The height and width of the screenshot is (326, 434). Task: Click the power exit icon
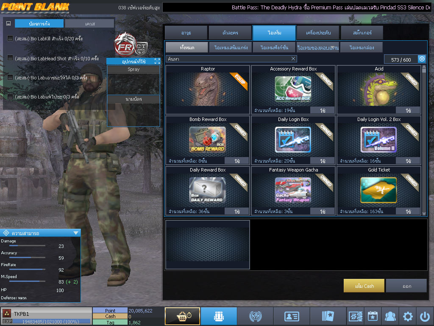click(425, 316)
